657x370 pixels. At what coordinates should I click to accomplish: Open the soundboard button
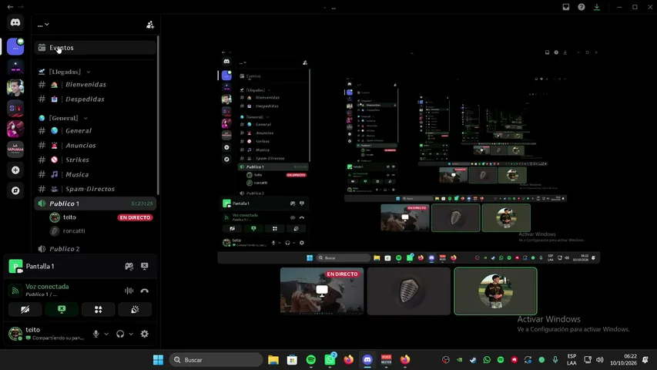click(x=135, y=310)
